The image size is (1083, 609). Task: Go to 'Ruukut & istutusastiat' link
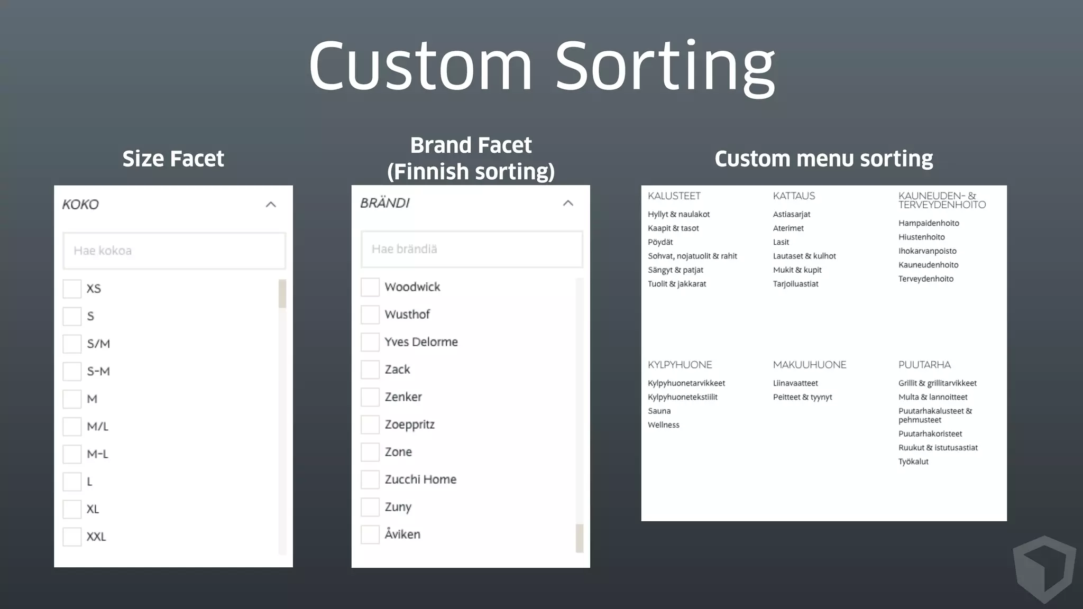(x=938, y=448)
